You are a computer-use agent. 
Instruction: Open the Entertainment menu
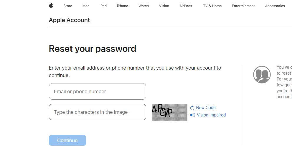click(x=243, y=6)
